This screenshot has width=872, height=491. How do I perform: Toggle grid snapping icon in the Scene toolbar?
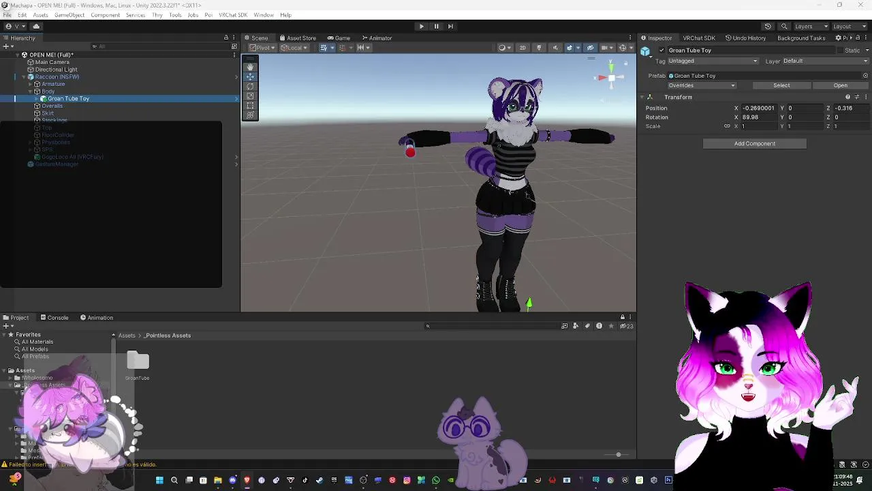pos(343,48)
